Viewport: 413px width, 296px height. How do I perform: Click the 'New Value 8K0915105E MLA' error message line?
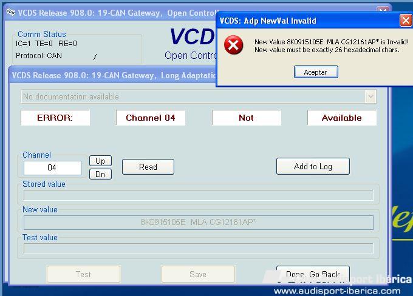coord(332,42)
